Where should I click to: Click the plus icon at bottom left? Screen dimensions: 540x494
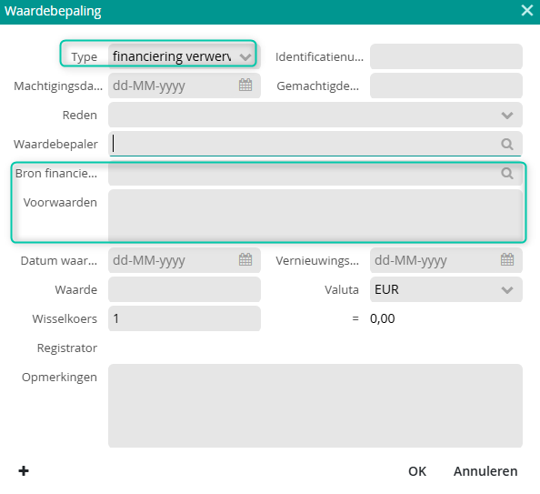click(x=24, y=470)
